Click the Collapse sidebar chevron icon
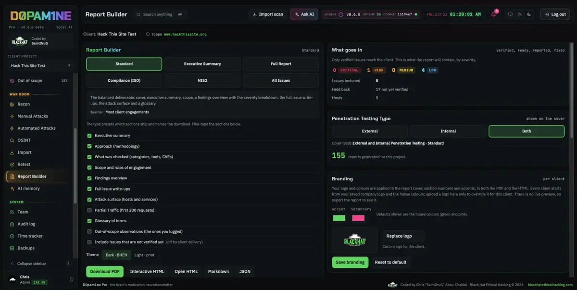The width and height of the screenshot is (577, 290). 12,264
